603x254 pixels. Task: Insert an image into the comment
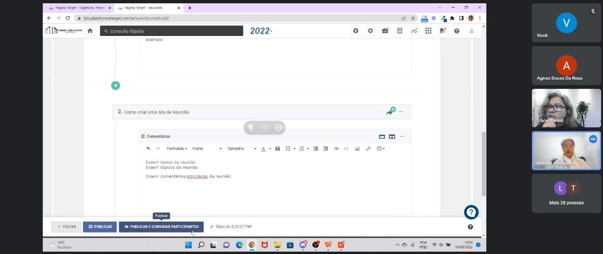357,149
